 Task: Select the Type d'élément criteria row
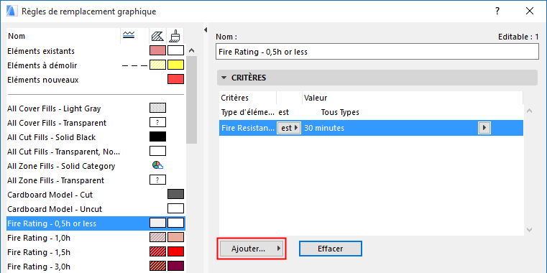tap(371, 113)
